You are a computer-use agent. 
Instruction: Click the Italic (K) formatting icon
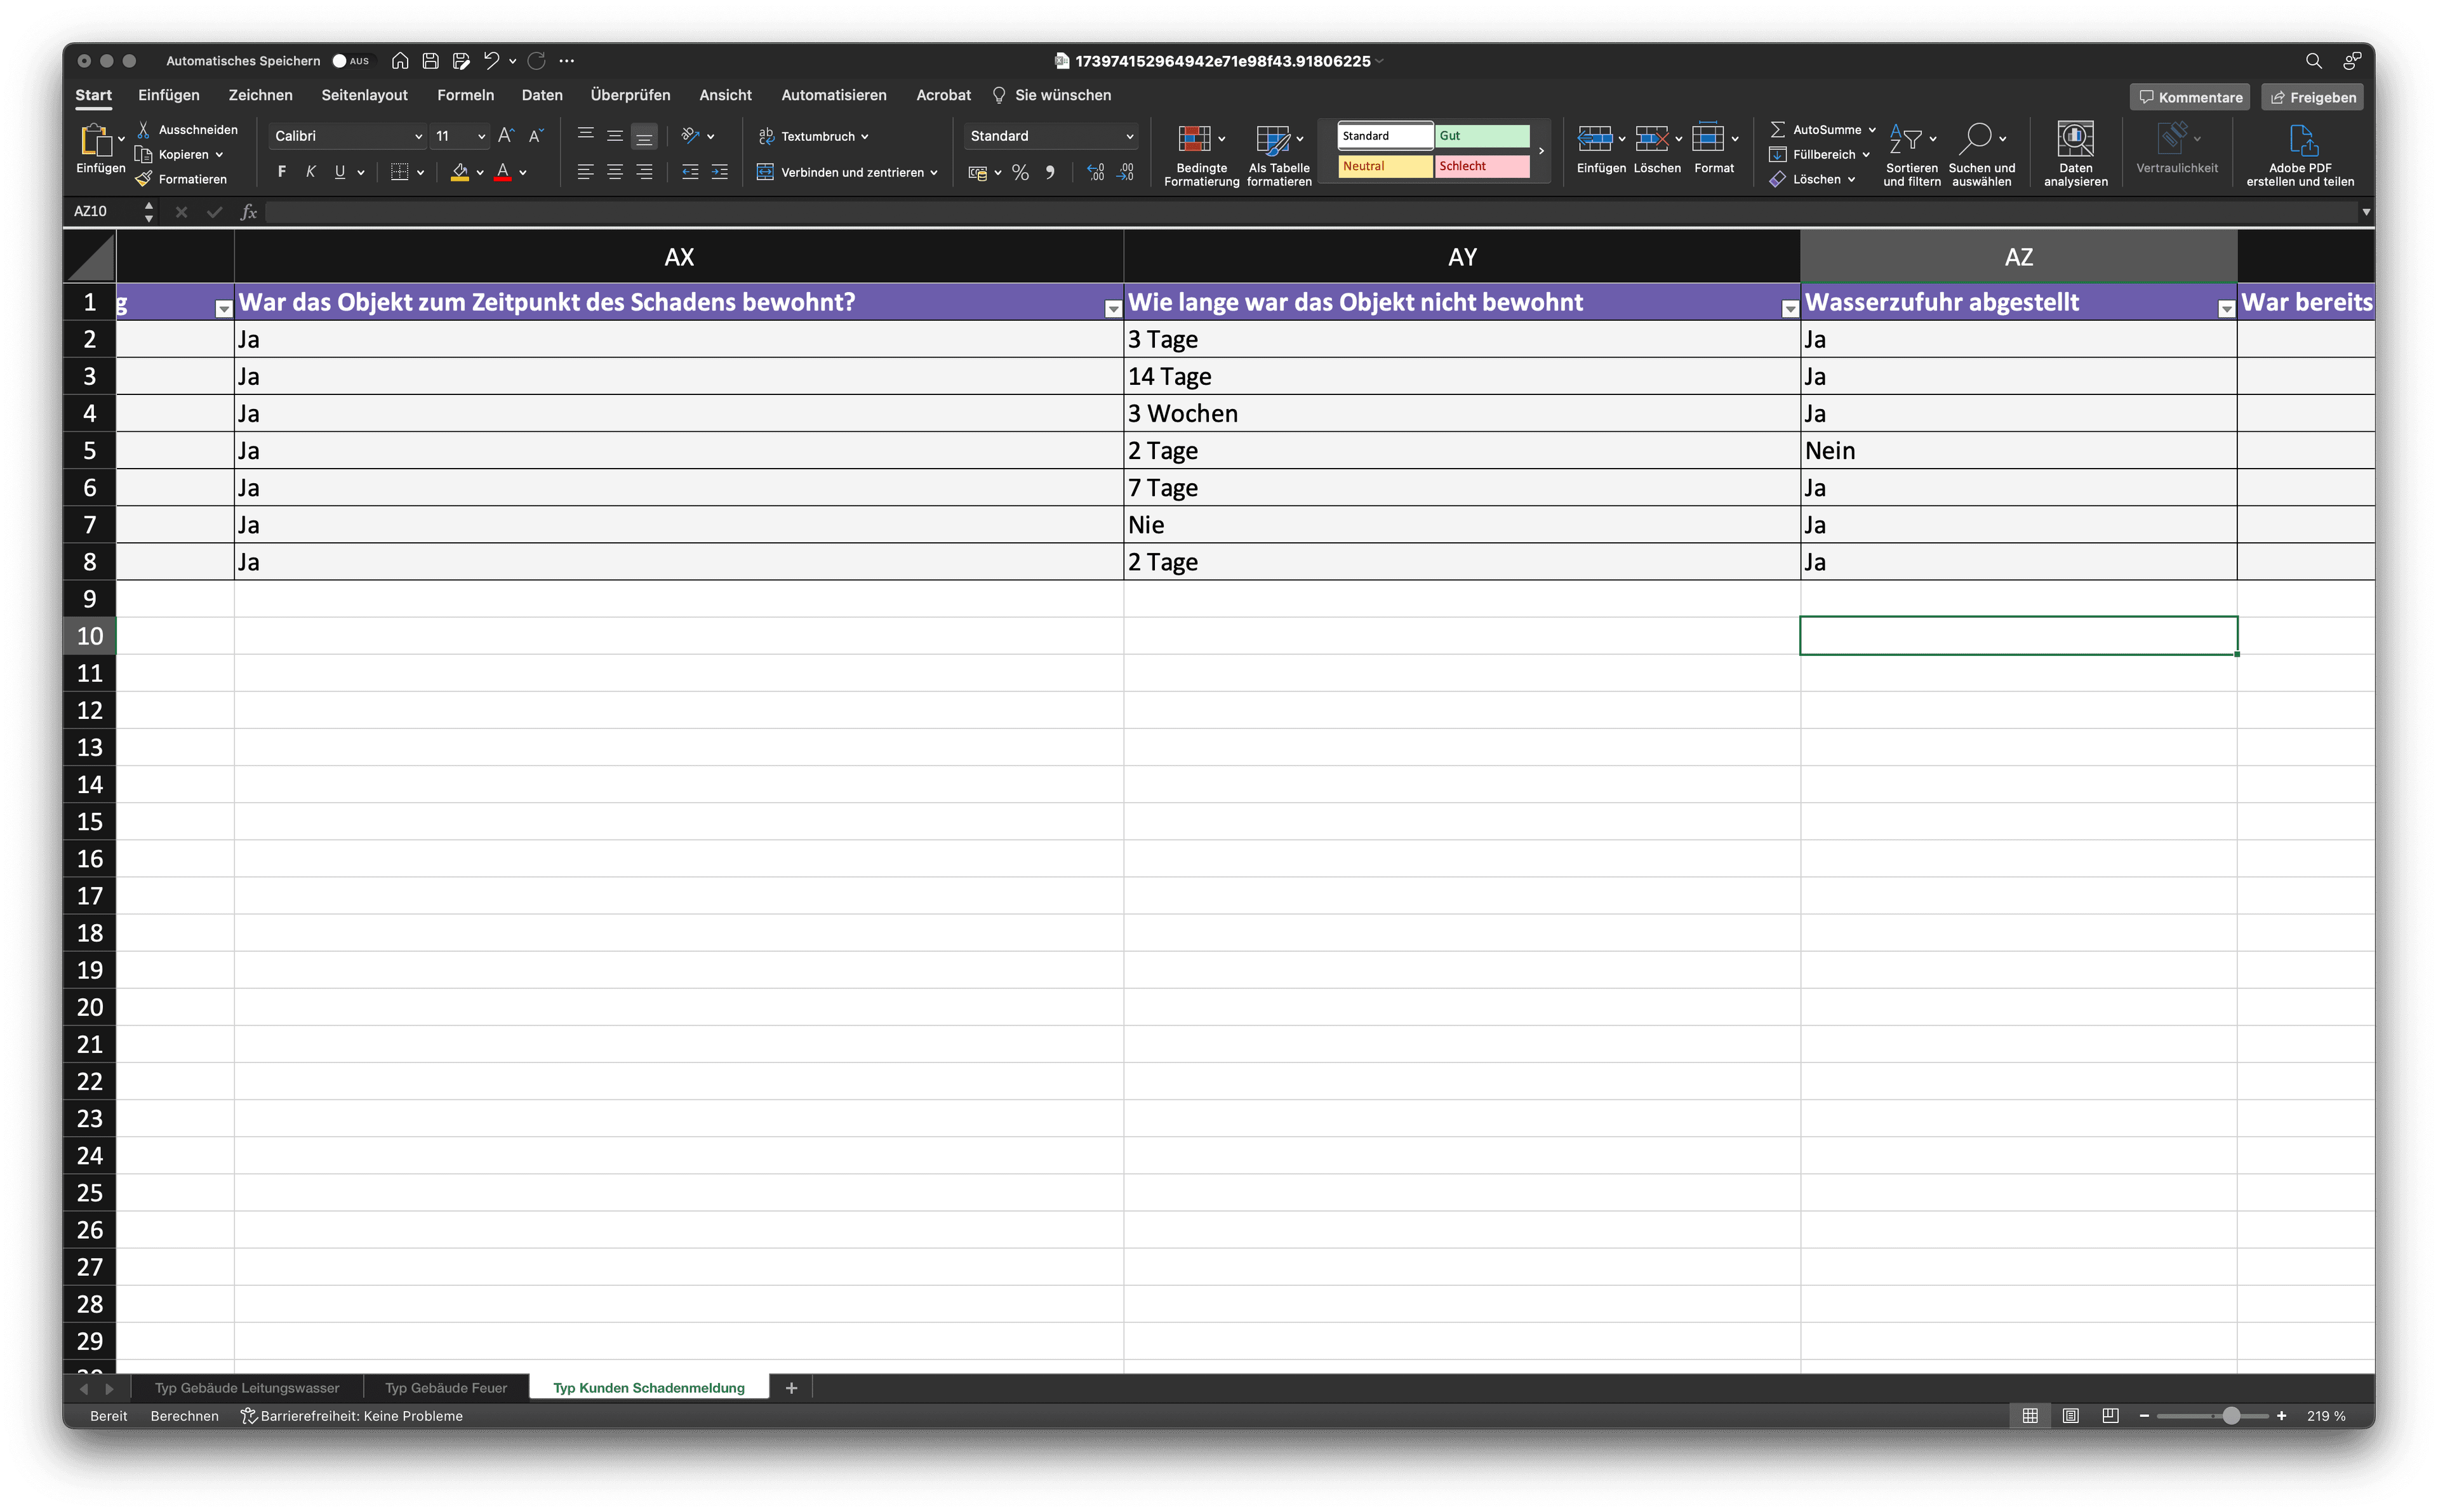point(311,172)
